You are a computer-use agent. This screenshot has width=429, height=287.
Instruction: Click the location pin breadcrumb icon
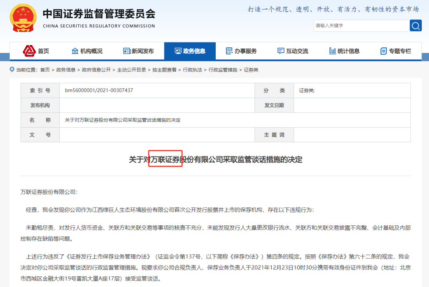[x=12, y=70]
